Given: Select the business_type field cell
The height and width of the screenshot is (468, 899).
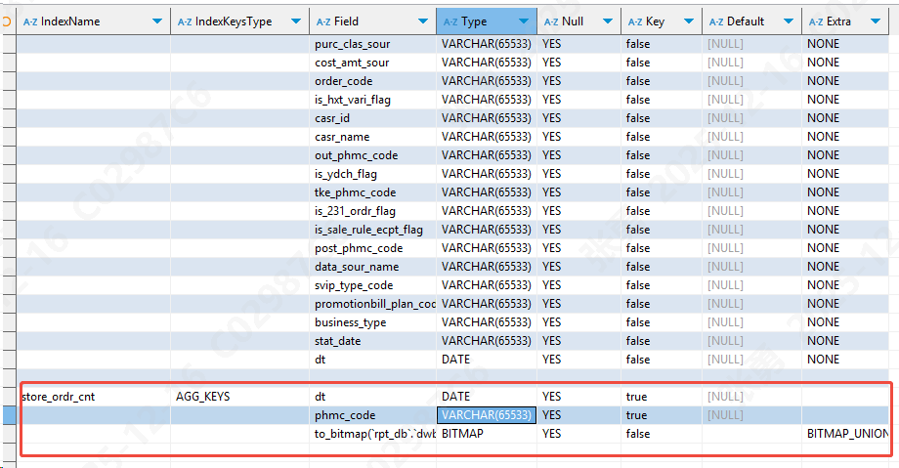Looking at the screenshot, I should click(x=373, y=322).
